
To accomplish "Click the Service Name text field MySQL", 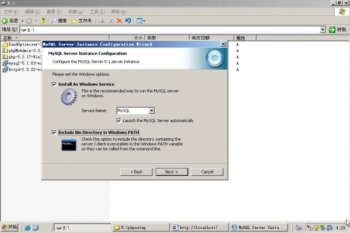I will pyautogui.click(x=133, y=110).
